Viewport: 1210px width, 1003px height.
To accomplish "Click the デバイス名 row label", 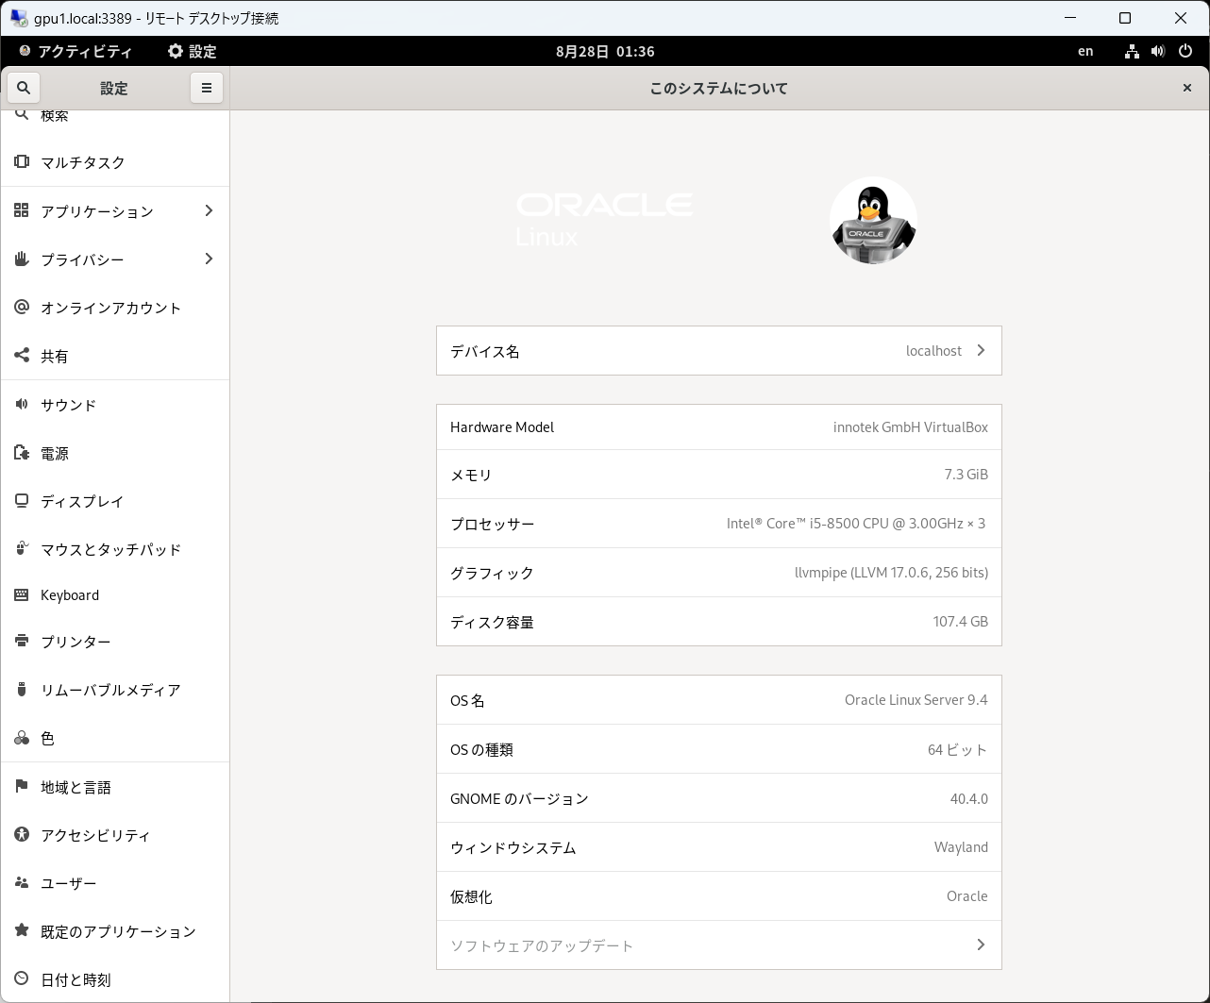I will [x=484, y=351].
